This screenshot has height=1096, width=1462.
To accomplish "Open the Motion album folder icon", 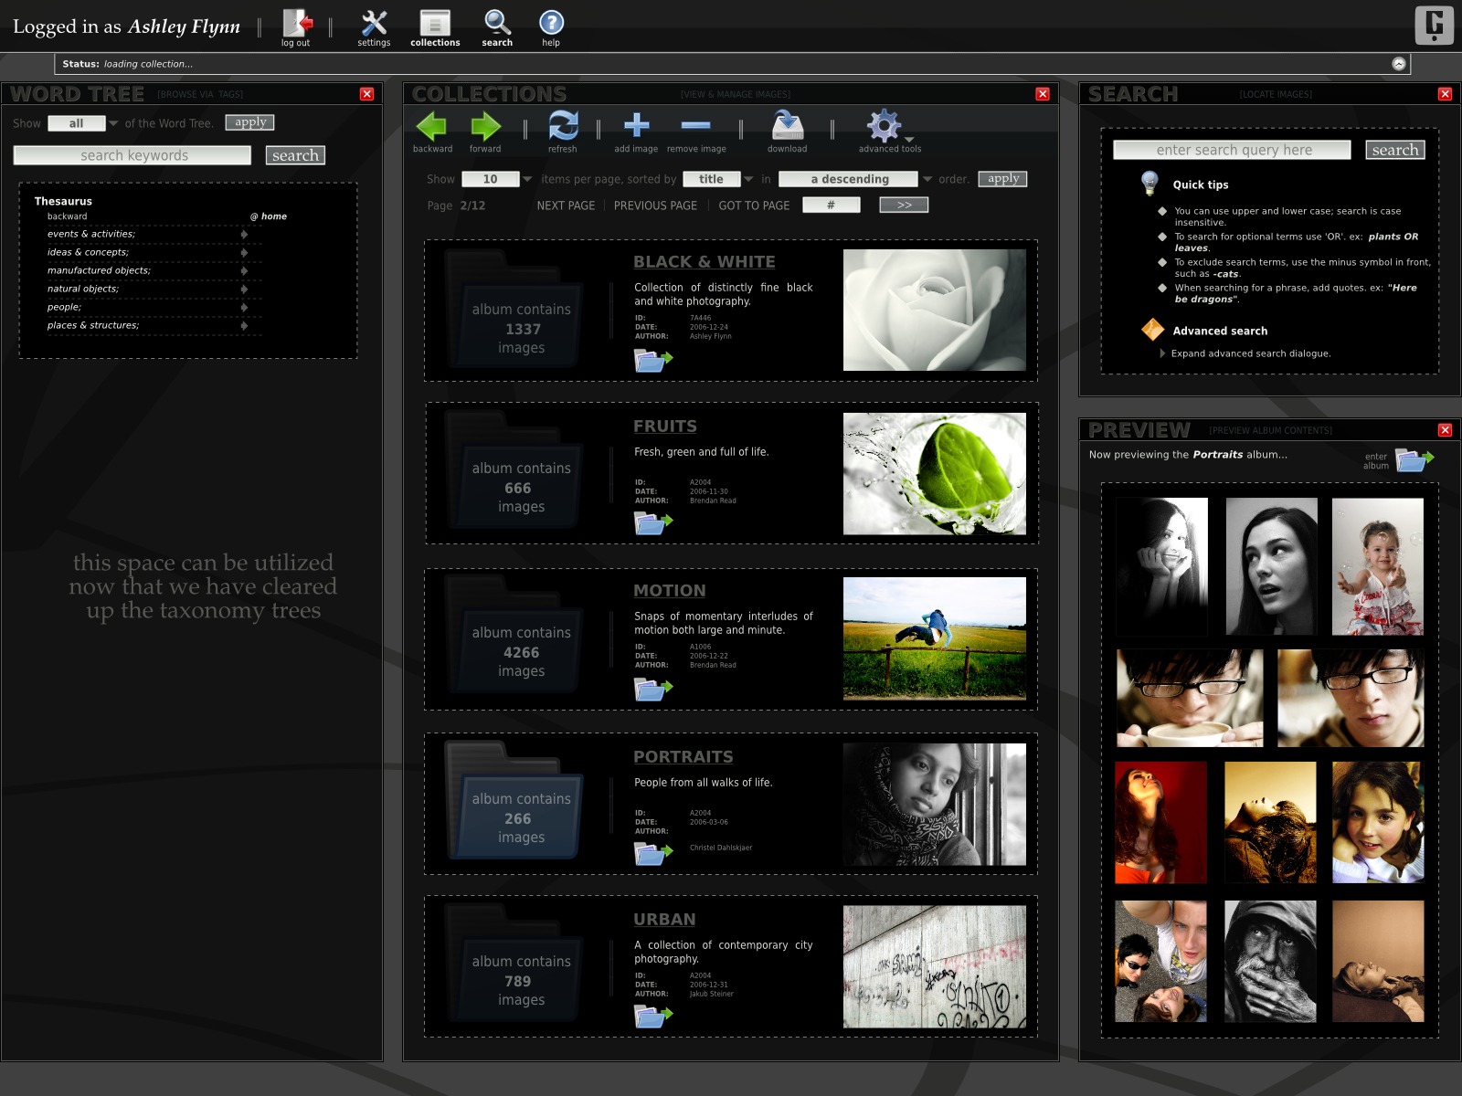I will pos(652,689).
